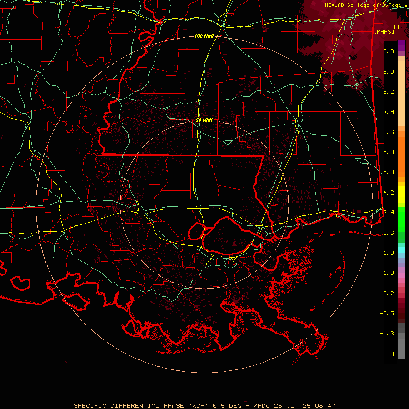Click the [PHAS] label above the color scale
Image resolution: width=409 pixels, height=409 pixels.
pyautogui.click(x=384, y=31)
